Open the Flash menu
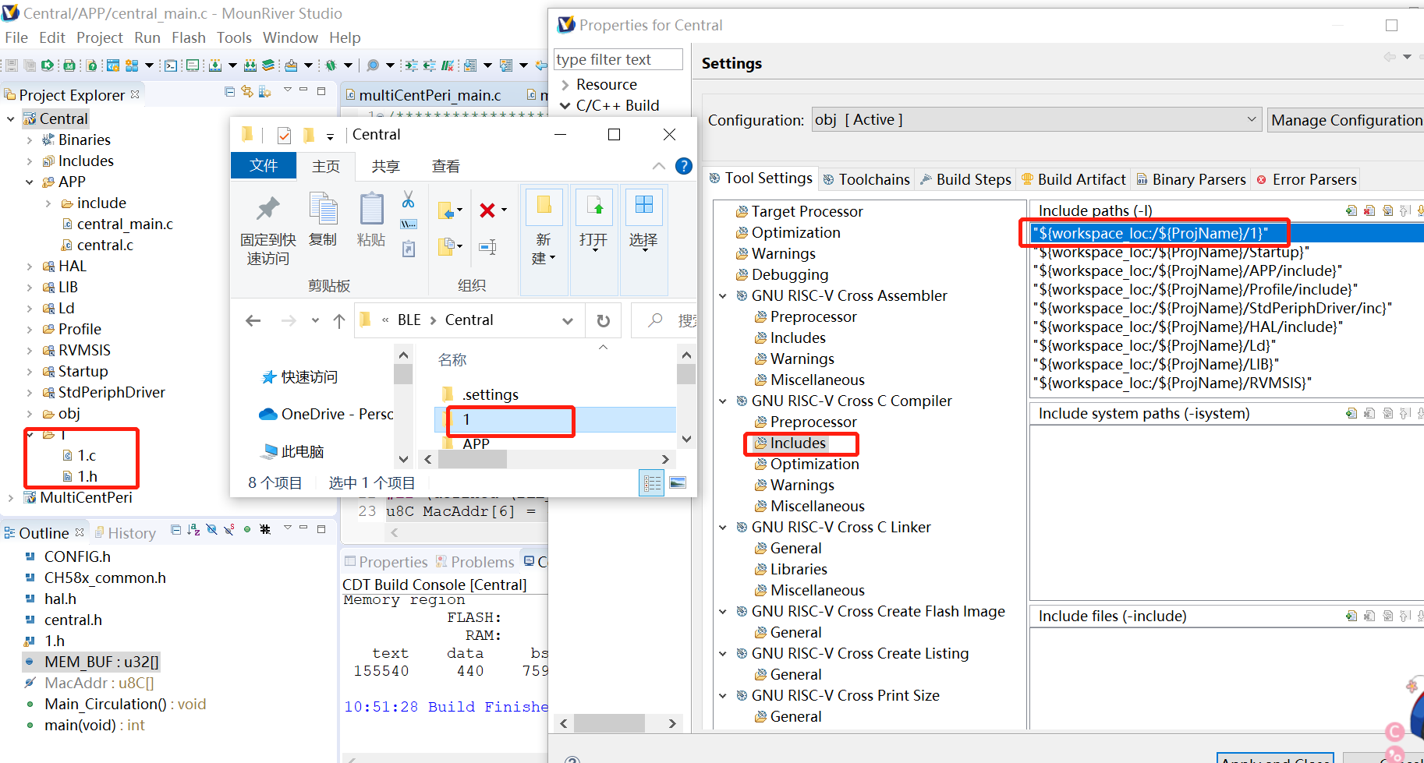The height and width of the screenshot is (763, 1424). point(188,37)
